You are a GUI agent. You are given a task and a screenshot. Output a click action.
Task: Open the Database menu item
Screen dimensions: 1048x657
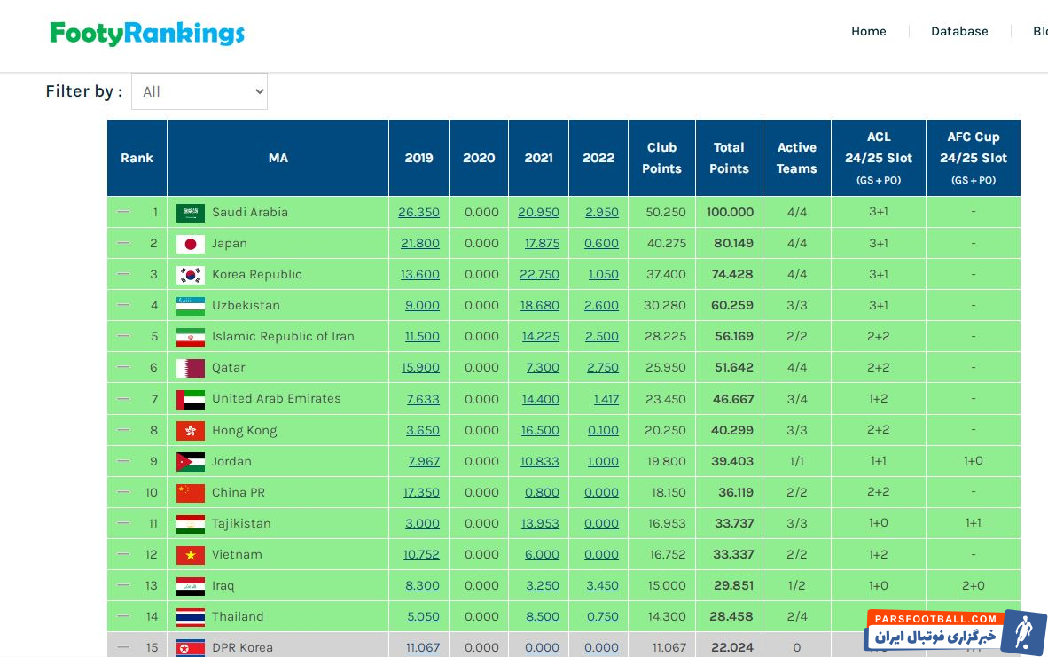coord(958,31)
